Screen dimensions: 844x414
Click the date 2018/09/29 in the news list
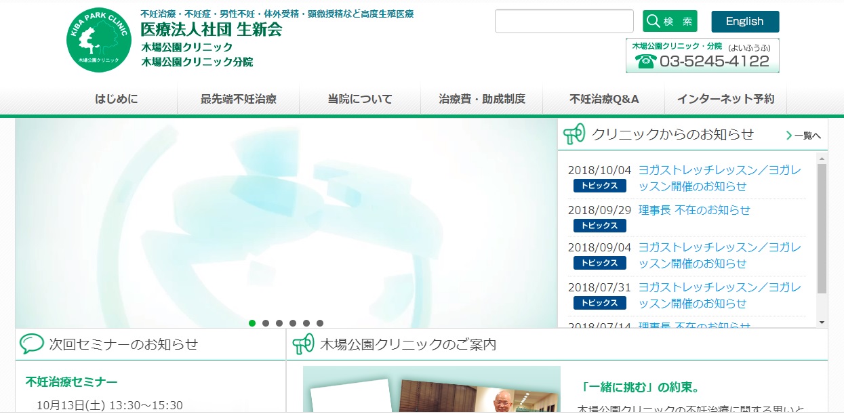click(599, 210)
